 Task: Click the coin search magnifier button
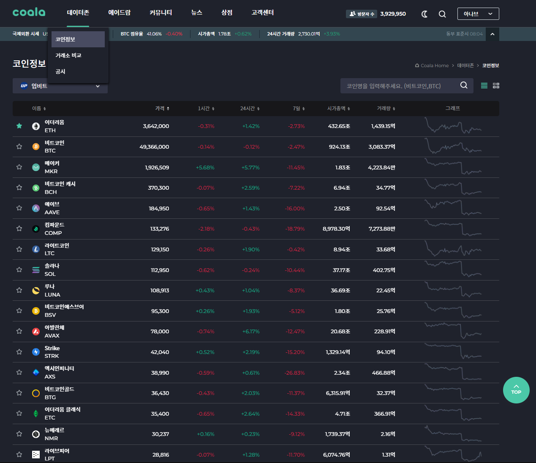(464, 85)
